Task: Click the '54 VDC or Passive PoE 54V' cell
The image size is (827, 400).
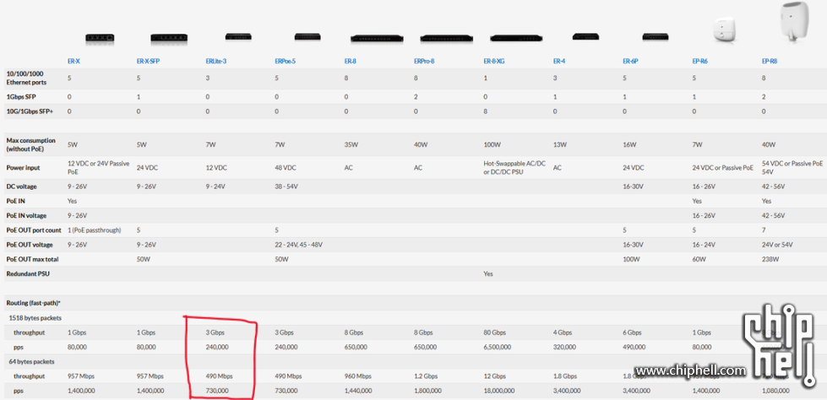Action: click(792, 168)
